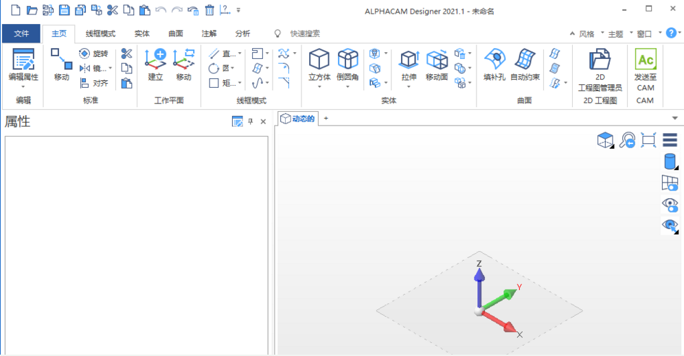This screenshot has height=356, width=684.
Task: Switch to the 分析 ribbon tab
Action: click(x=242, y=34)
